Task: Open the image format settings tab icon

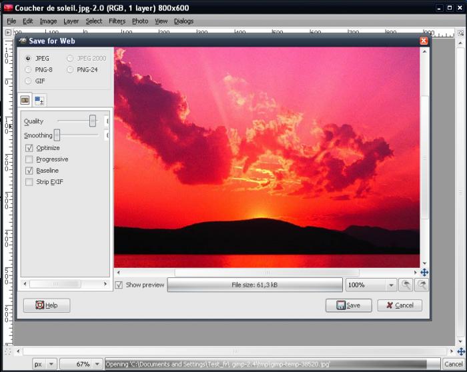Action: pyautogui.click(x=25, y=100)
